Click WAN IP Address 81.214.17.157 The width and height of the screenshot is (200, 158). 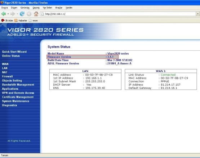(x=170, y=85)
